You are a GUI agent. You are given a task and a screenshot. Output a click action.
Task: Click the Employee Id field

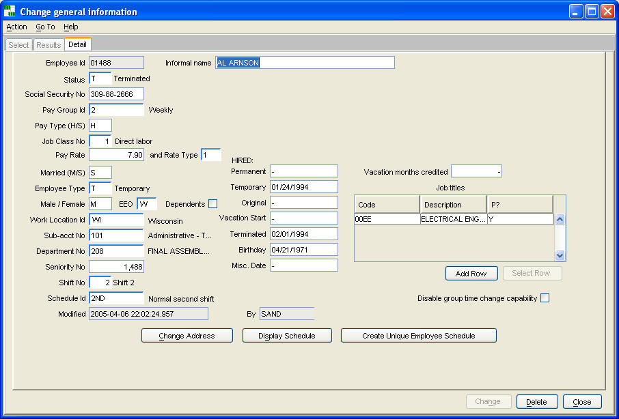pyautogui.click(x=116, y=62)
